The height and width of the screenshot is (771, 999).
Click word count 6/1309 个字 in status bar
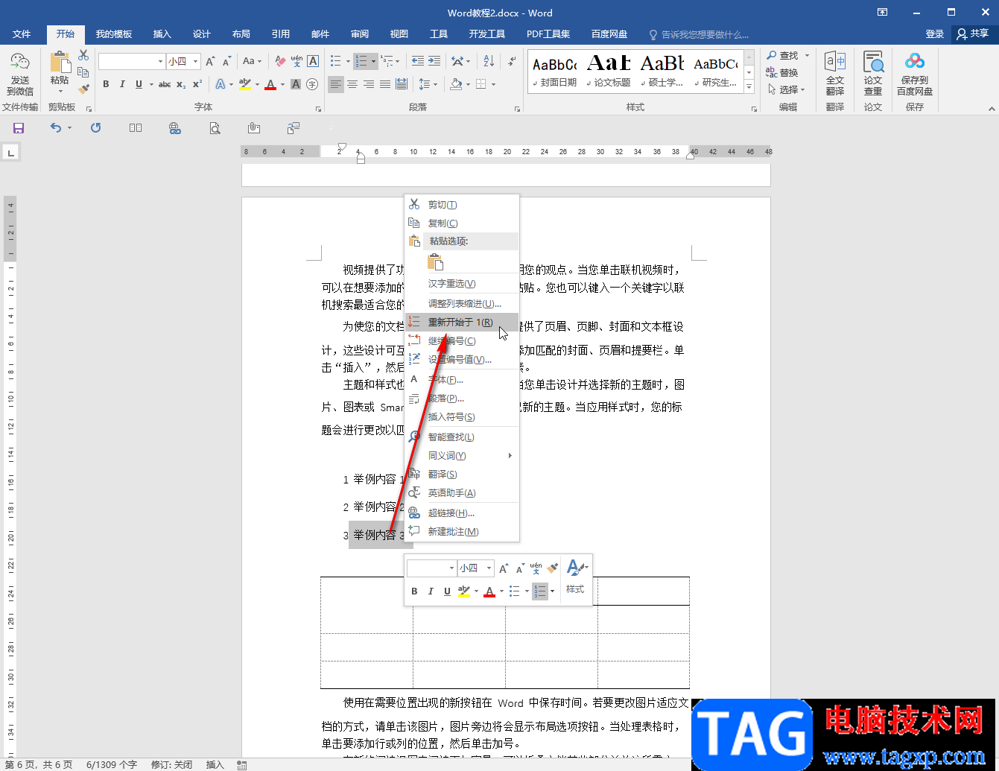click(112, 765)
